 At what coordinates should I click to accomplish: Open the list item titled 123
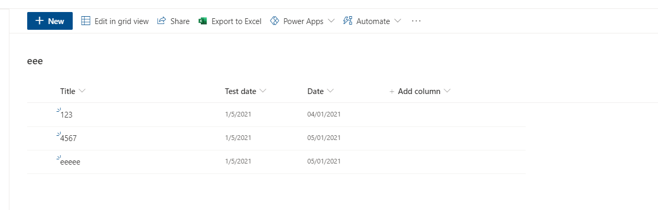coord(66,114)
